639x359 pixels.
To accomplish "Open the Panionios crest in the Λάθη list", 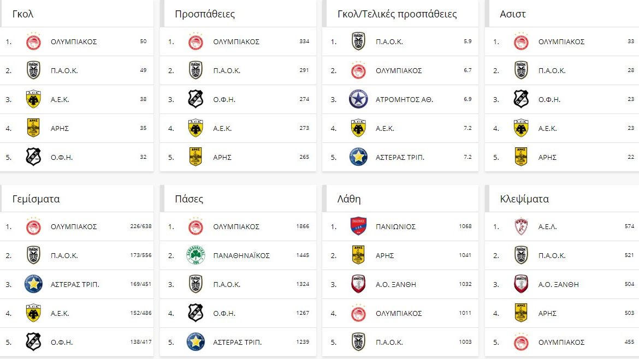I will tap(358, 226).
